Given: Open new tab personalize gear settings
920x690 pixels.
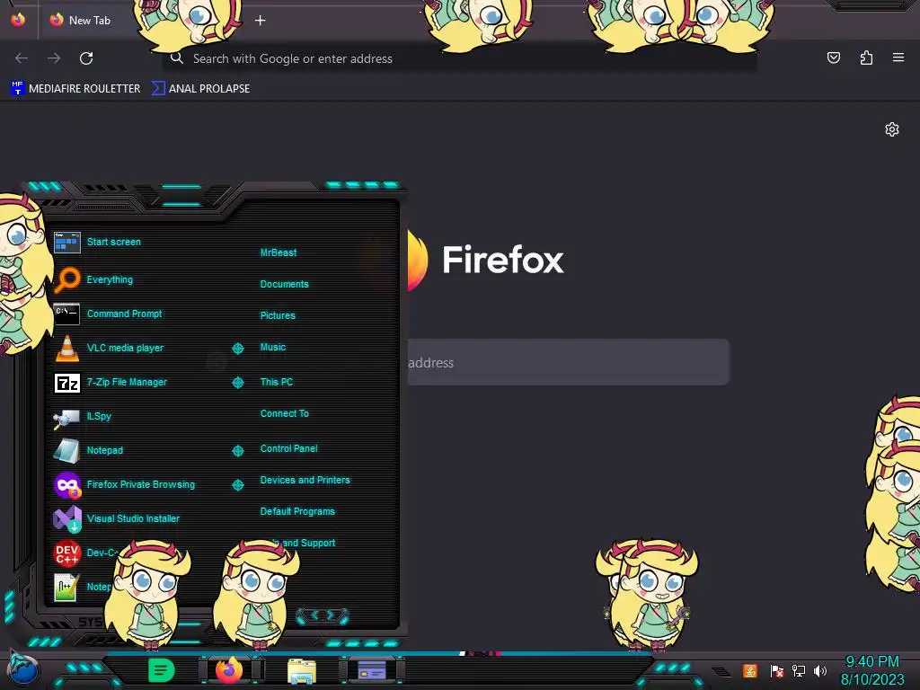Looking at the screenshot, I should 892,129.
